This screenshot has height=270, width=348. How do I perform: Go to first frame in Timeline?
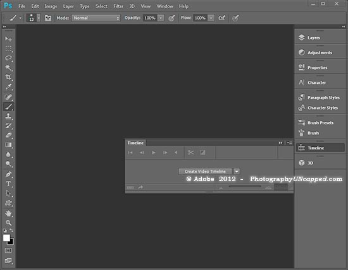130,153
